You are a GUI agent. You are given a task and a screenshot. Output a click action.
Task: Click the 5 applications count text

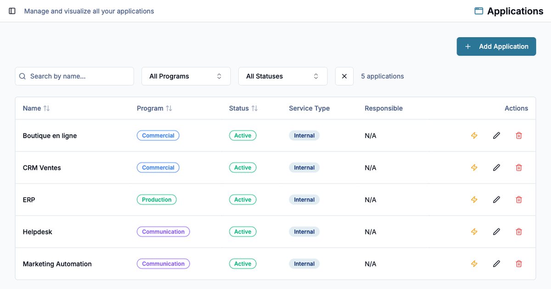pos(382,76)
